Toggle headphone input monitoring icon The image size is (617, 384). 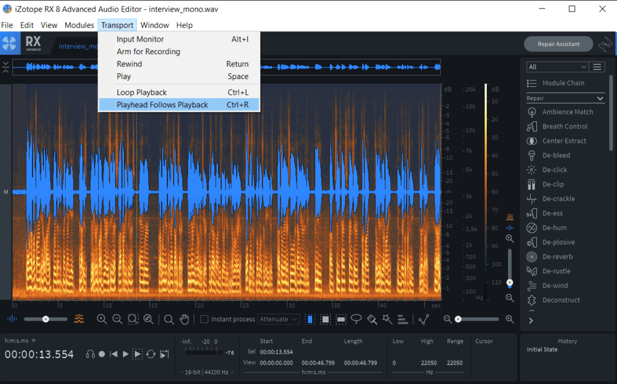click(x=90, y=354)
